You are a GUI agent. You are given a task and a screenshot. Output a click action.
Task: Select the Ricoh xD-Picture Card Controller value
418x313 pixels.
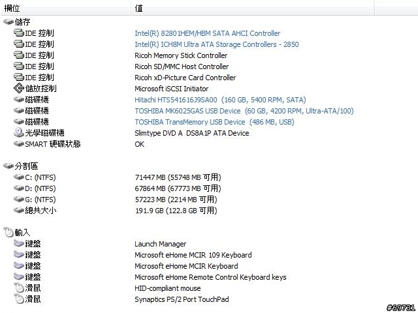185,78
